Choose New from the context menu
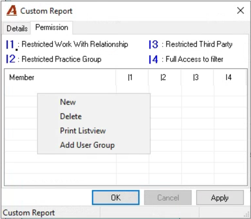Viewport: 251px width, 219px height. pyautogui.click(x=94, y=102)
